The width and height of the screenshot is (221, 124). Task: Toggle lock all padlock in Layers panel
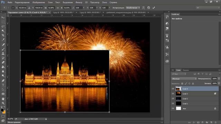pos(193,83)
